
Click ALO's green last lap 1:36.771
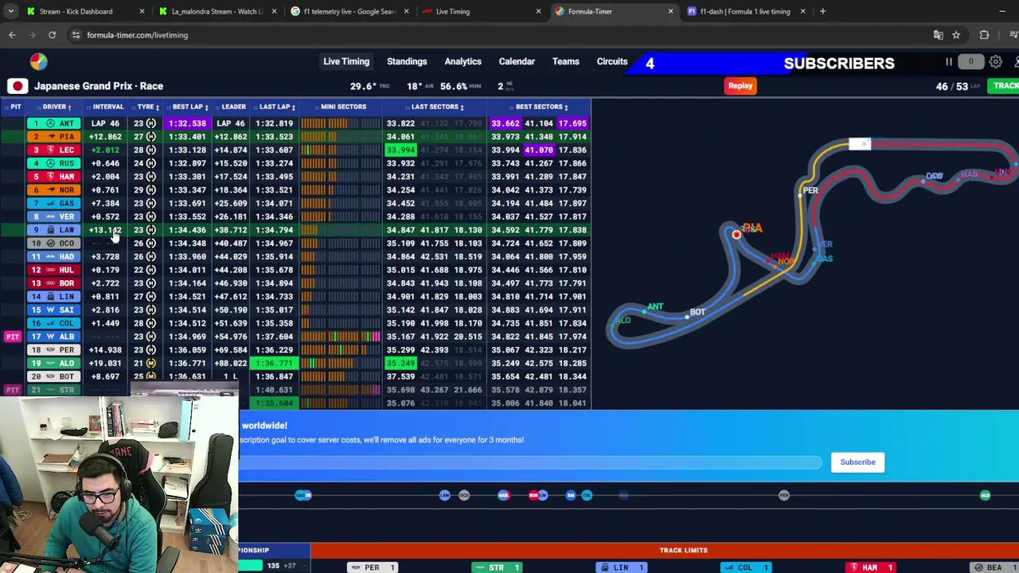[274, 363]
